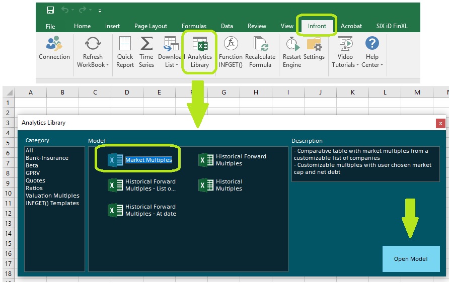Screen dimensions: 449x283
Task: Select the Market Multiples model
Action: 140,160
